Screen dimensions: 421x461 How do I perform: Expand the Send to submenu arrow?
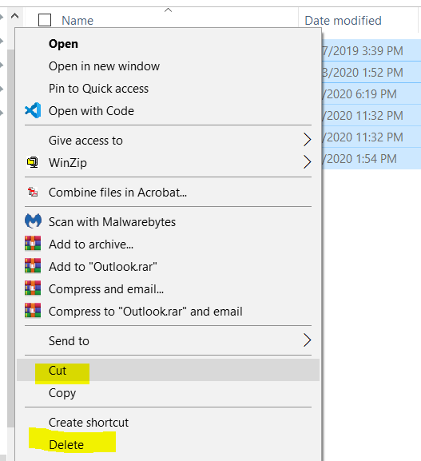pos(307,340)
